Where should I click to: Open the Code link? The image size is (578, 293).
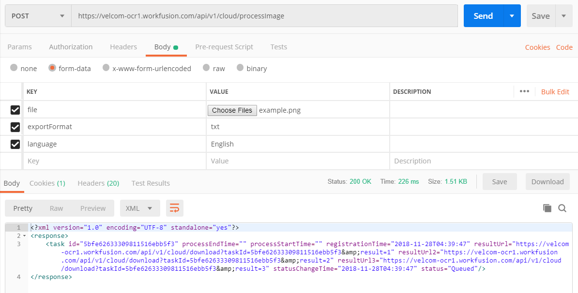(x=564, y=47)
